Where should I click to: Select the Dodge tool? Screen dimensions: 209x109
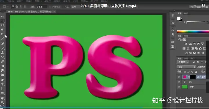pos(2,75)
